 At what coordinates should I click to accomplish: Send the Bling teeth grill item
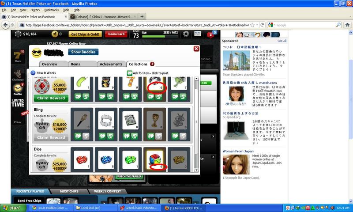pyautogui.click(x=110, y=136)
